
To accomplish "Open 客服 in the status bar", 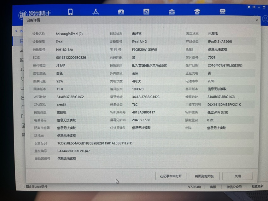I will [213, 187].
